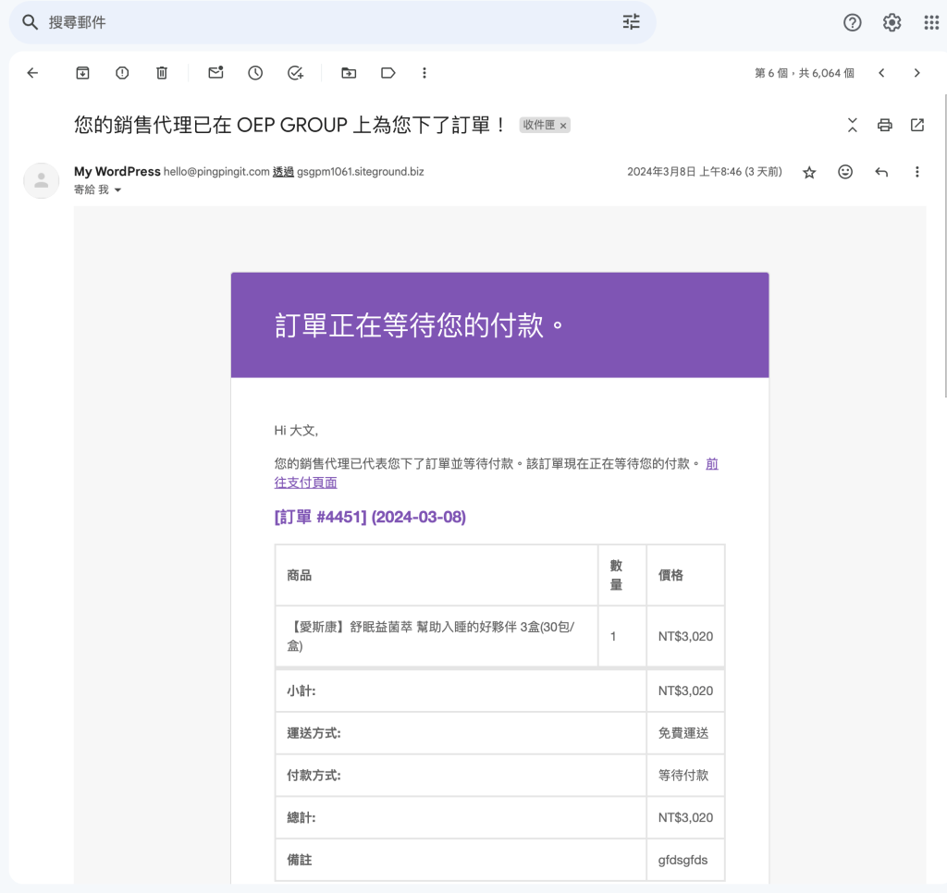Delete this email with trash icon
The height and width of the screenshot is (893, 947).
(x=162, y=73)
